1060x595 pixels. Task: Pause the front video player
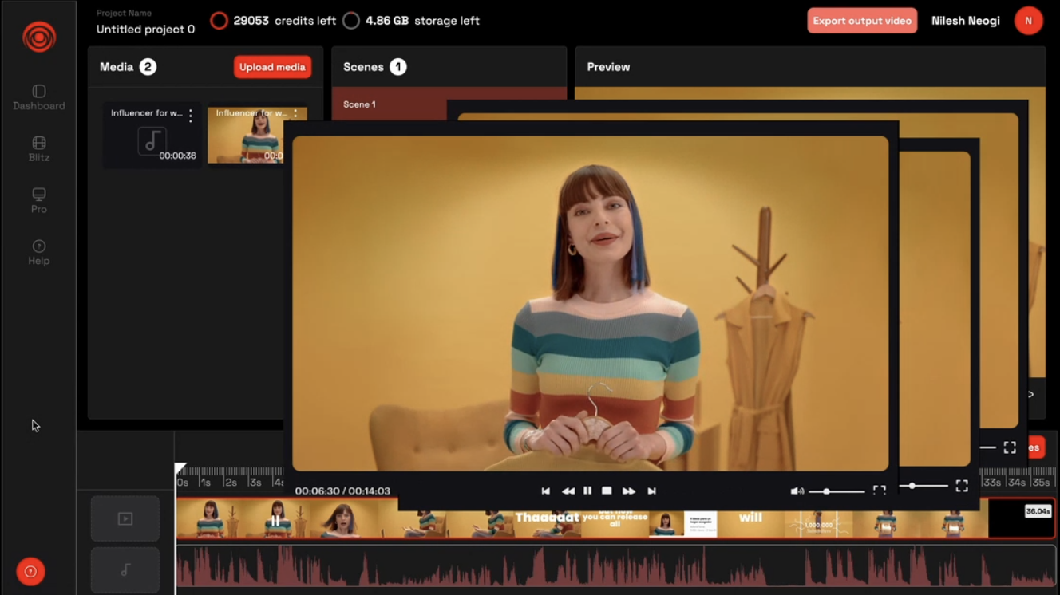587,491
